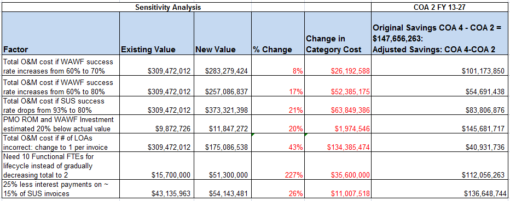Viewport: 510px width, 201px height.
Task: Select the Need 10 Functional FTEs factor cell
Action: coord(61,166)
